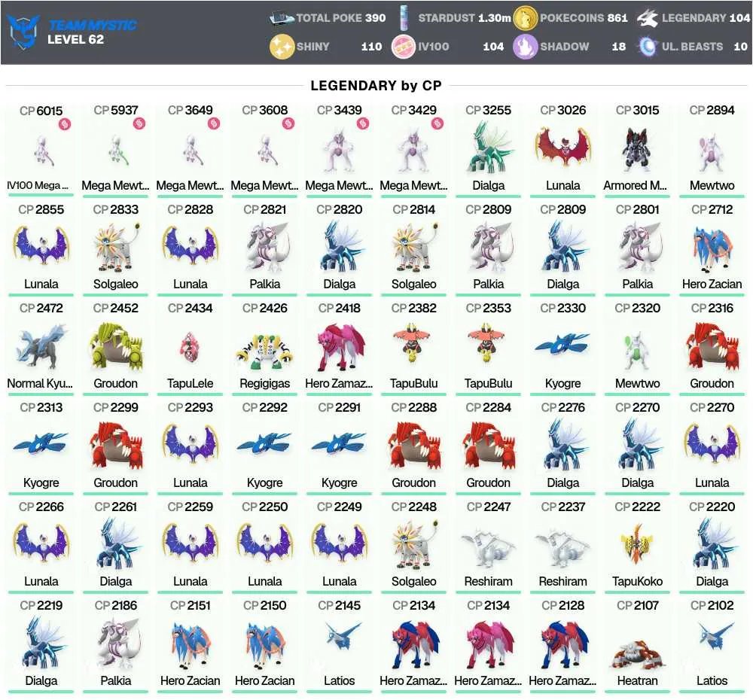Open the Armored Mewtwo CP 3015 sprite
Screen dimensions: 753x700
click(x=637, y=150)
